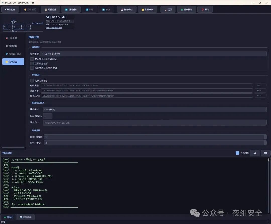
Task: Click the HTTP threads stepper arrows
Action: coord(265,137)
